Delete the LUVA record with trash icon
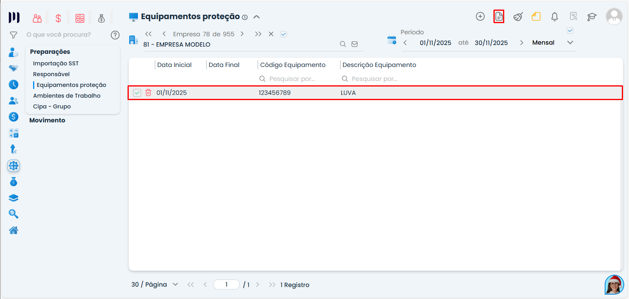Screen dimensions: 629x299 (148, 92)
